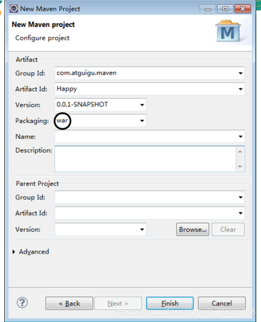This screenshot has height=322, width=261.
Task: Open the Packaging dropdown arrow
Action: pyautogui.click(x=142, y=121)
